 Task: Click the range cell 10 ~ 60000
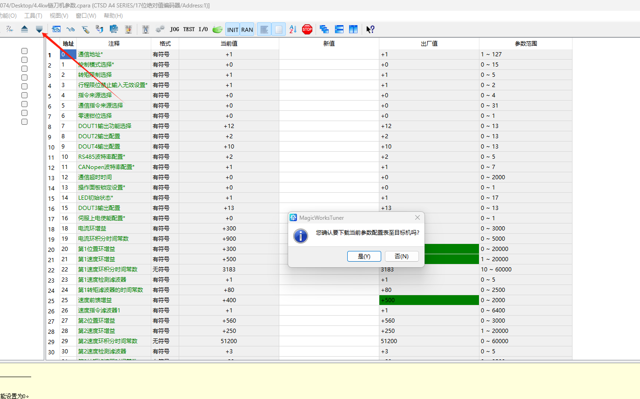pyautogui.click(x=526, y=269)
